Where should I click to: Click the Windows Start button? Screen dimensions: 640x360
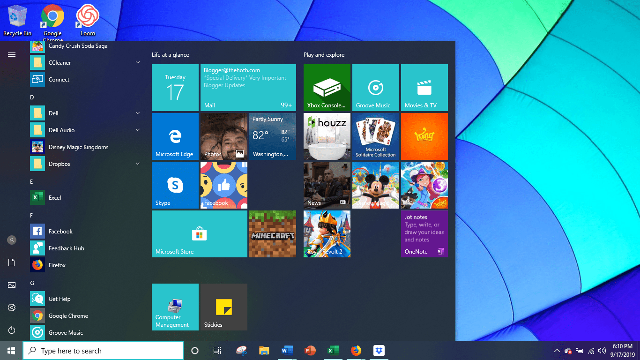click(x=11, y=351)
